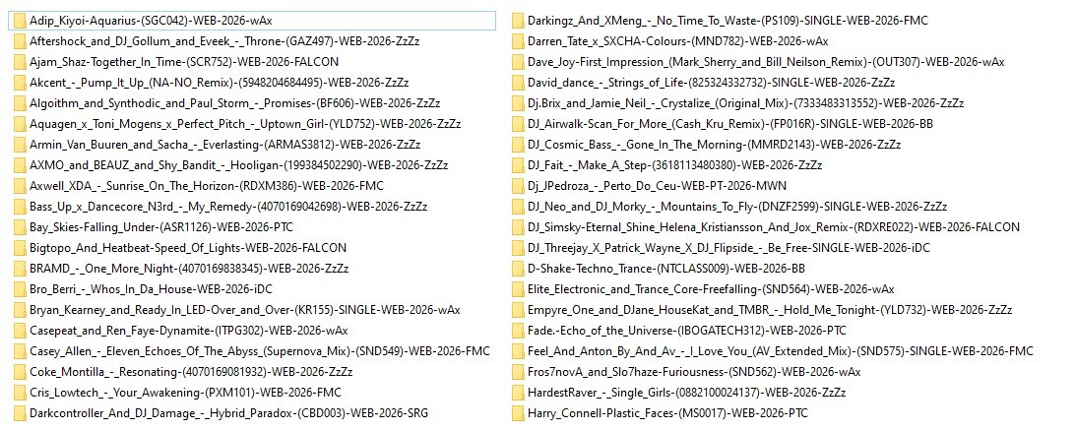Click folder icon of Aftershock_and_DJ_Gollum Throne
Viewport: 1075px width, 431px height.
coord(20,41)
